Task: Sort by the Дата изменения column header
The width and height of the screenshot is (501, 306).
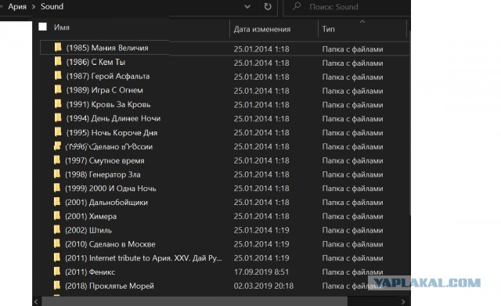Action: tap(262, 29)
